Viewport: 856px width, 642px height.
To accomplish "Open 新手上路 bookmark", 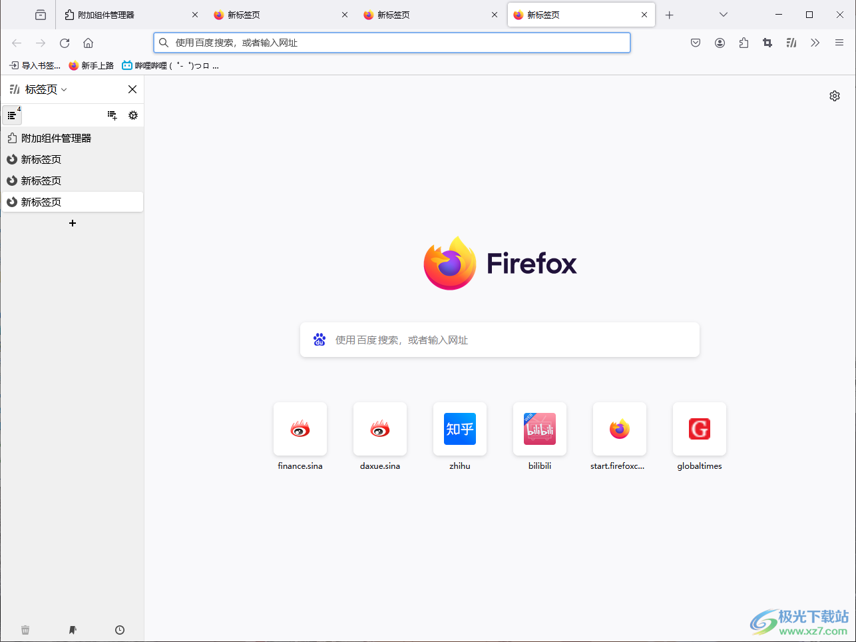I will click(x=91, y=65).
